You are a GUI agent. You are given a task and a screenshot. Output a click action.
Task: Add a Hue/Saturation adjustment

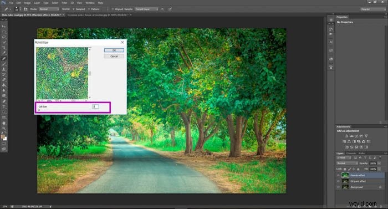[x=344, y=141]
